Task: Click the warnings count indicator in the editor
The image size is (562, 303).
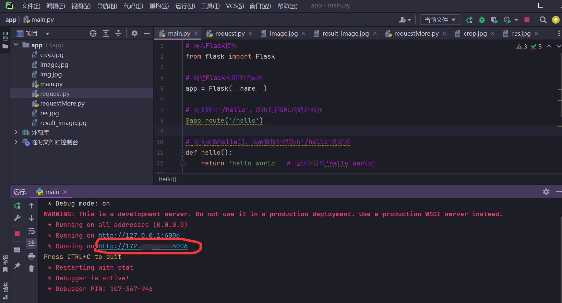Action: [522, 47]
